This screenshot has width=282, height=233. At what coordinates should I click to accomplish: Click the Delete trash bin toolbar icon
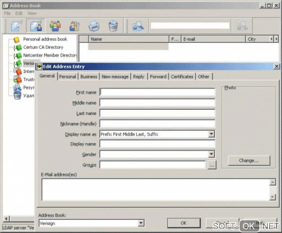(x=113, y=26)
